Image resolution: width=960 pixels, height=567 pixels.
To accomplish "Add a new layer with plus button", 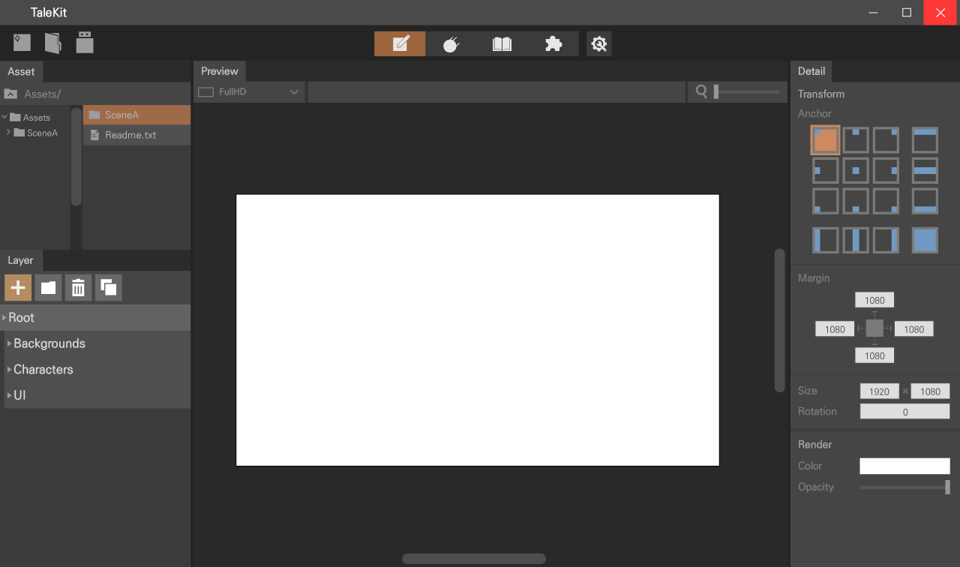I will [18, 287].
